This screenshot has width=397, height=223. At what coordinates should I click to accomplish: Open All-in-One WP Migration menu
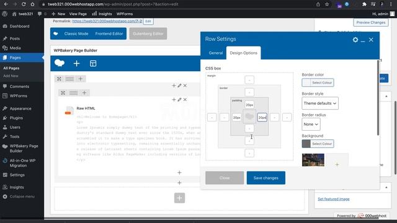pyautogui.click(x=22, y=163)
